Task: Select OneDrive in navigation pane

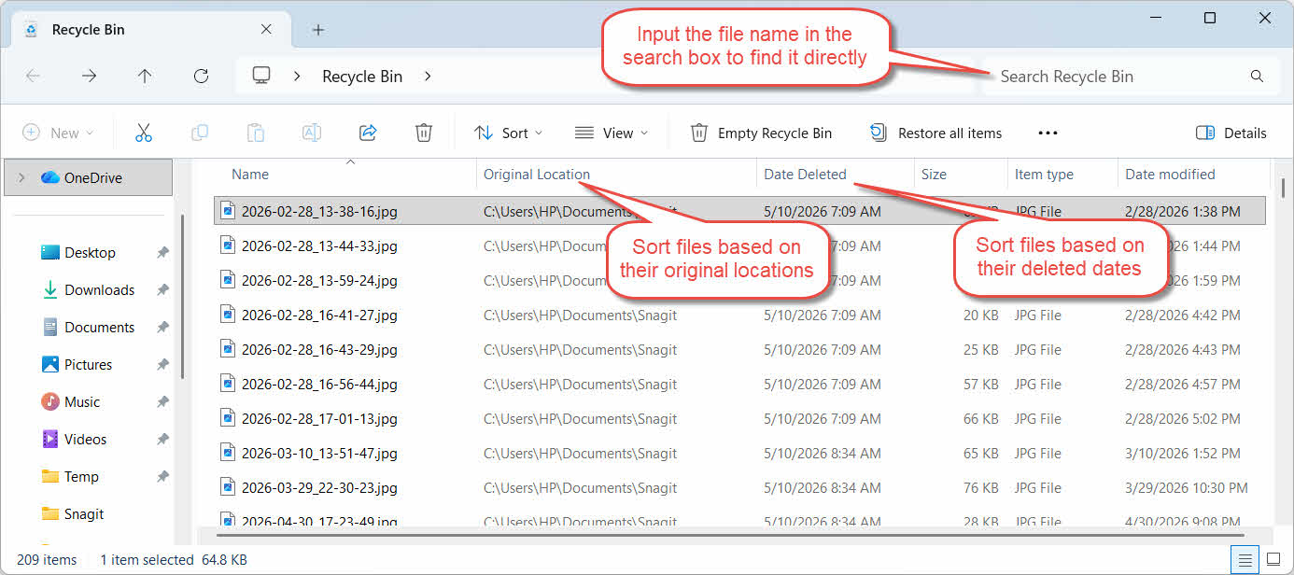Action: pyautogui.click(x=89, y=177)
